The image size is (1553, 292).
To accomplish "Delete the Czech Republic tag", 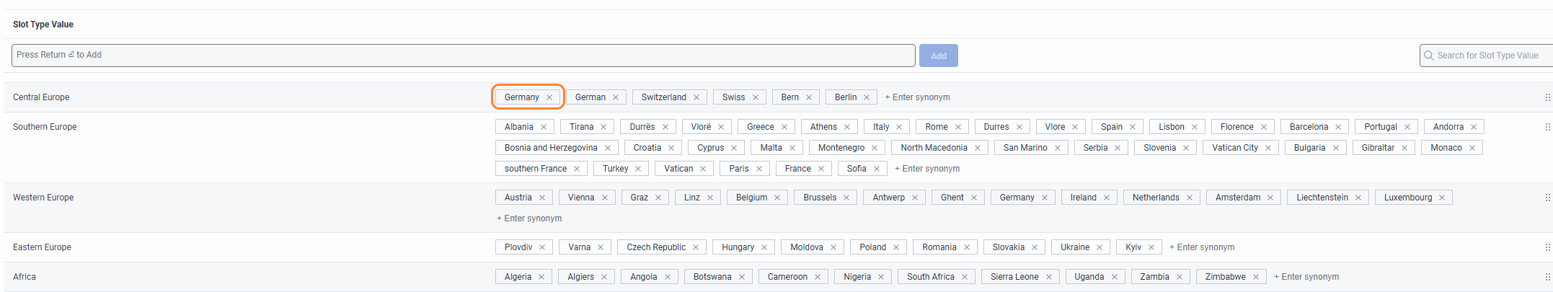I will 696,247.
